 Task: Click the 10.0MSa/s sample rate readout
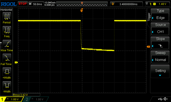(50, 3)
